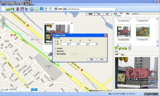160x96 pixels.
Task: Select the 所有相片 (all photos) radio option
Action: (55, 48)
